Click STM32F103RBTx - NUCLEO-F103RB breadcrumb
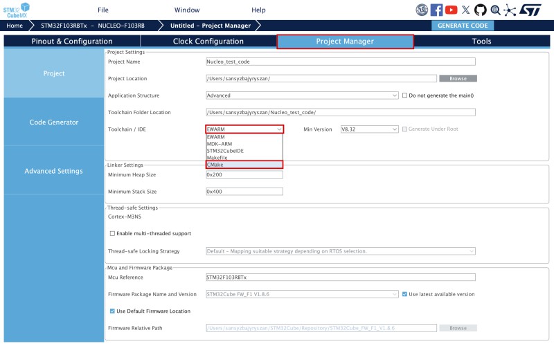This screenshot has width=554, height=346. point(93,26)
